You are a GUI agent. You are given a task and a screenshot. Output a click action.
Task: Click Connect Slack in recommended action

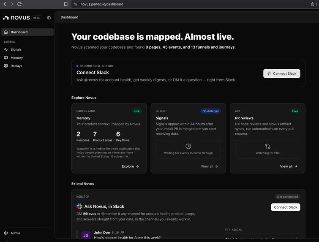[281, 73]
